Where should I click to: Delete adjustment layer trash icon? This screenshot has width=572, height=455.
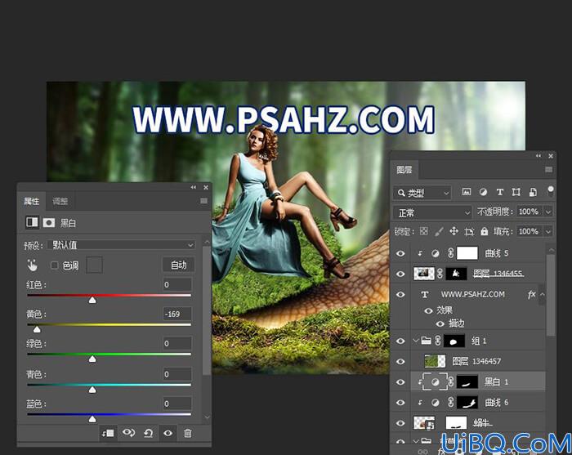tap(187, 433)
